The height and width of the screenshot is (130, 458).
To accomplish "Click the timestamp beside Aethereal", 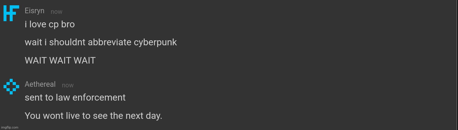I will coord(68,85).
